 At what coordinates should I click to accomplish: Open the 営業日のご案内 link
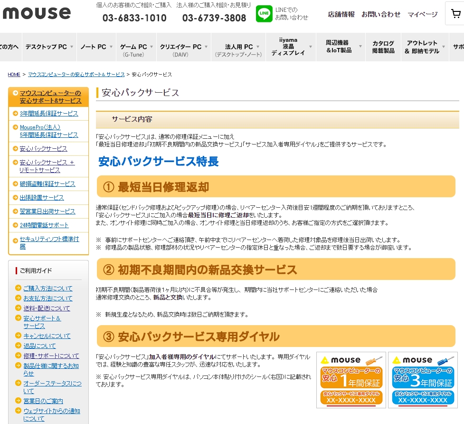coord(43,401)
